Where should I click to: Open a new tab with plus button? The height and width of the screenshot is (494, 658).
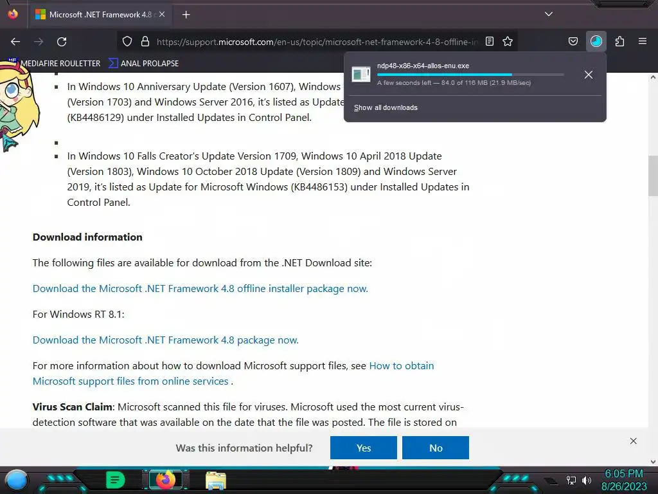tap(186, 15)
